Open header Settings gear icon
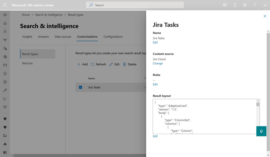 245,5
